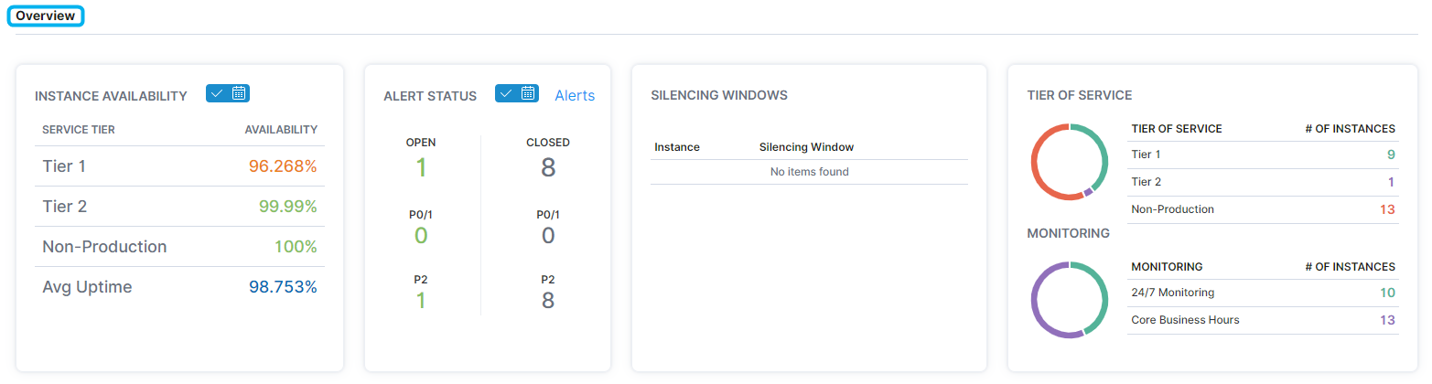1432x384 pixels.
Task: Open the Alerts link
Action: point(575,95)
